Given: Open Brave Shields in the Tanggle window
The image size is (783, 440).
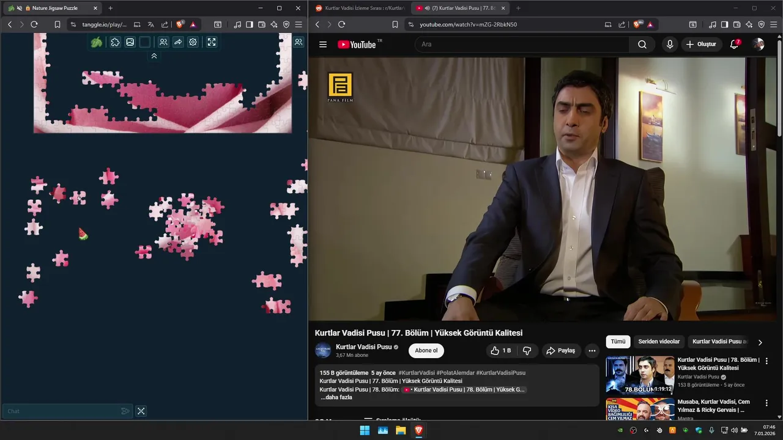Looking at the screenshot, I should click(180, 24).
